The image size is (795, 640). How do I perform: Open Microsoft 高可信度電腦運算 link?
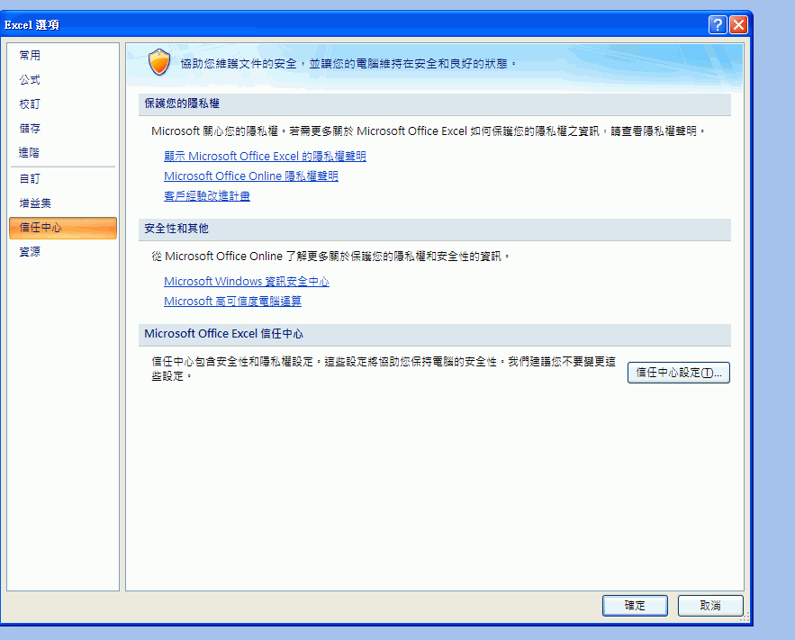(232, 301)
